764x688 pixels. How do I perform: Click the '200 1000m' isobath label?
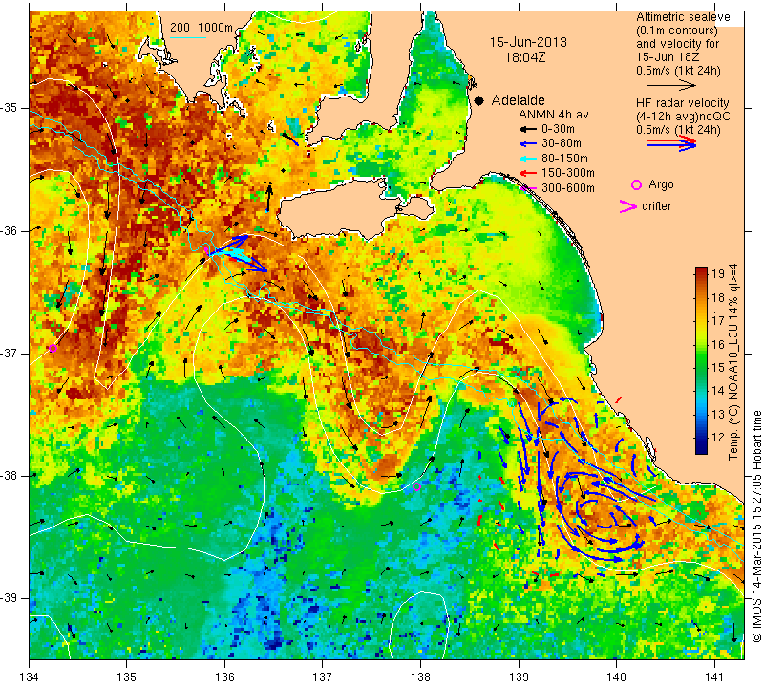(x=202, y=28)
